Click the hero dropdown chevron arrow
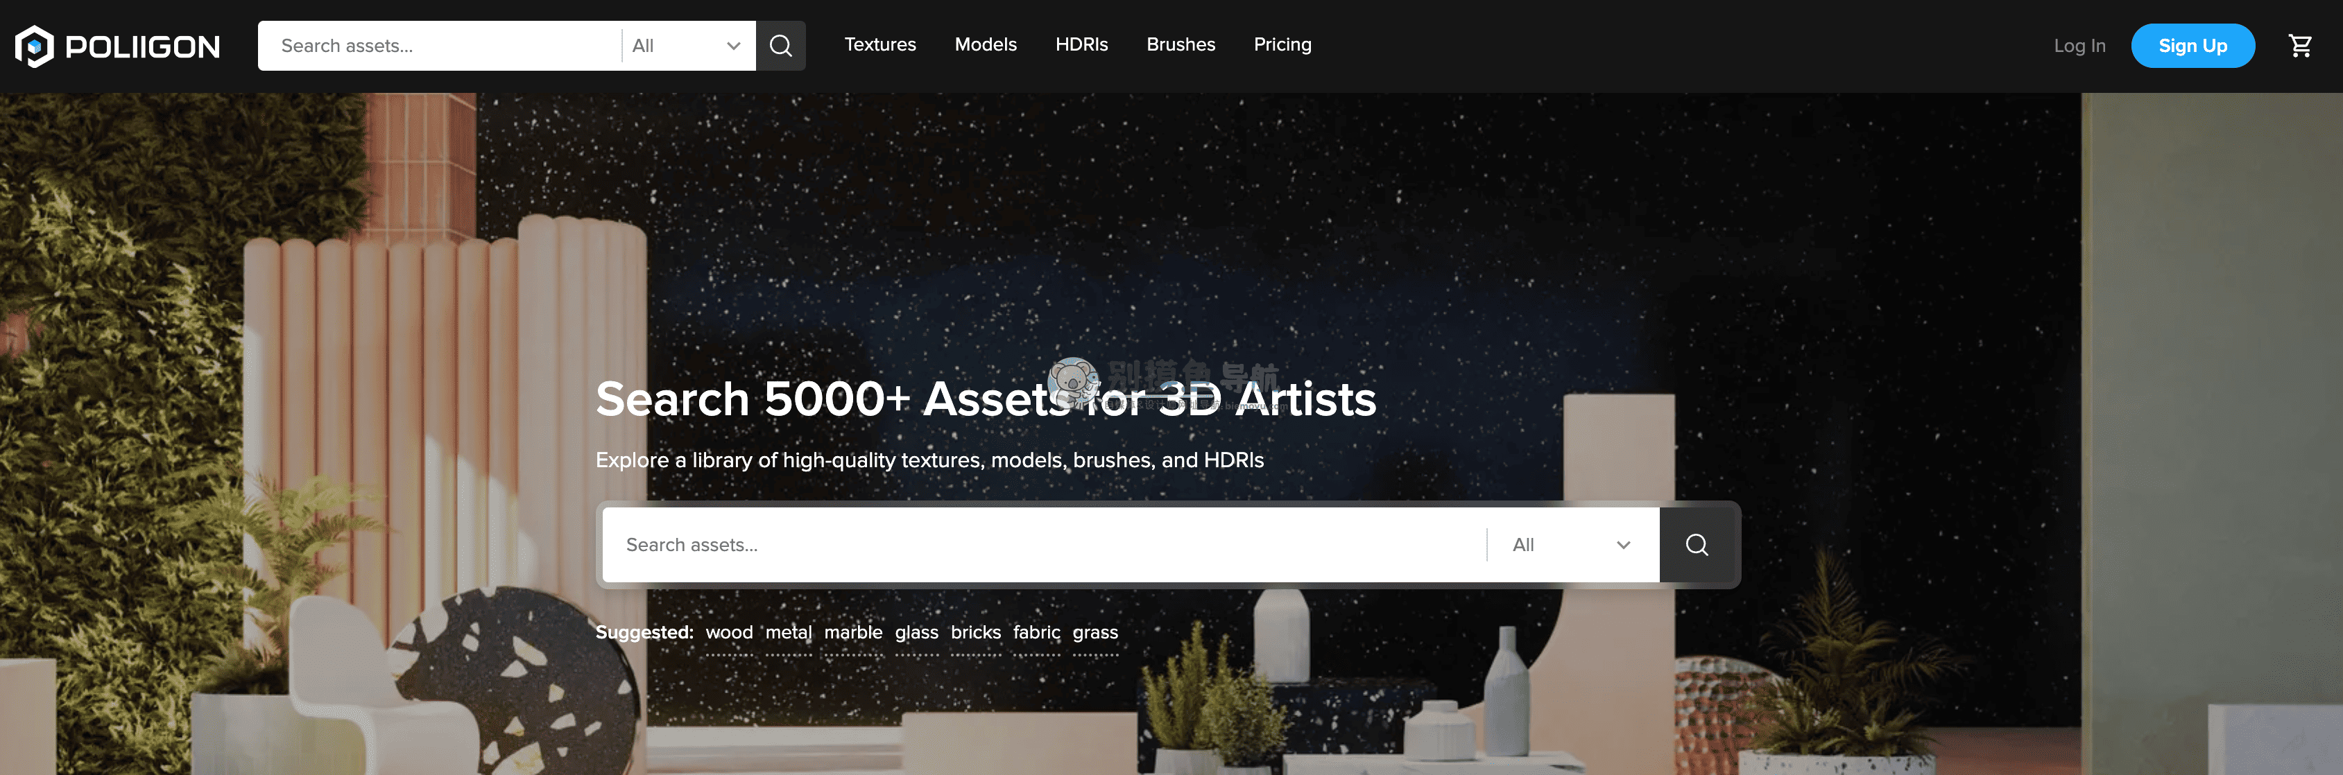The height and width of the screenshot is (775, 2343). [x=1624, y=545]
